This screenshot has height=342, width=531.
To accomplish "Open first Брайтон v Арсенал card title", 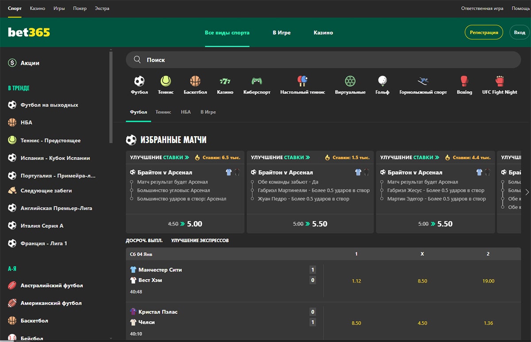I will pyautogui.click(x=165, y=173).
